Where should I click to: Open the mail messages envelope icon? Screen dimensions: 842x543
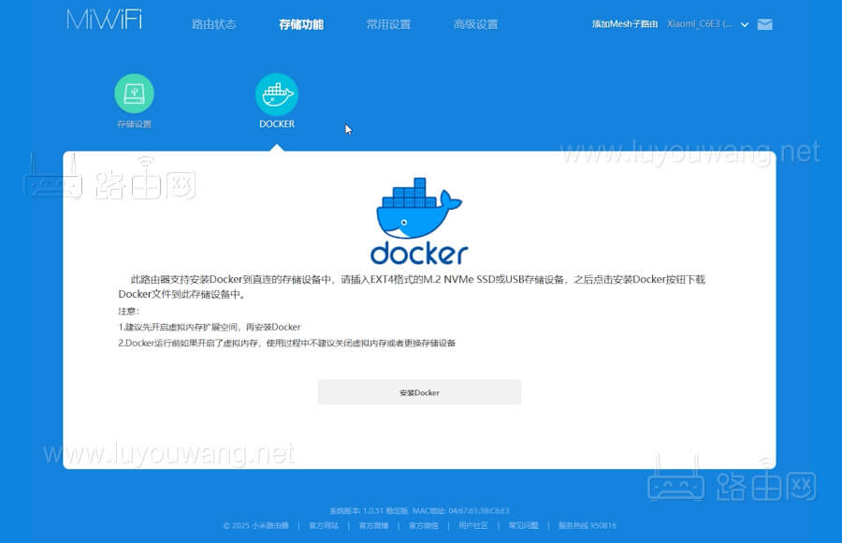(x=764, y=24)
